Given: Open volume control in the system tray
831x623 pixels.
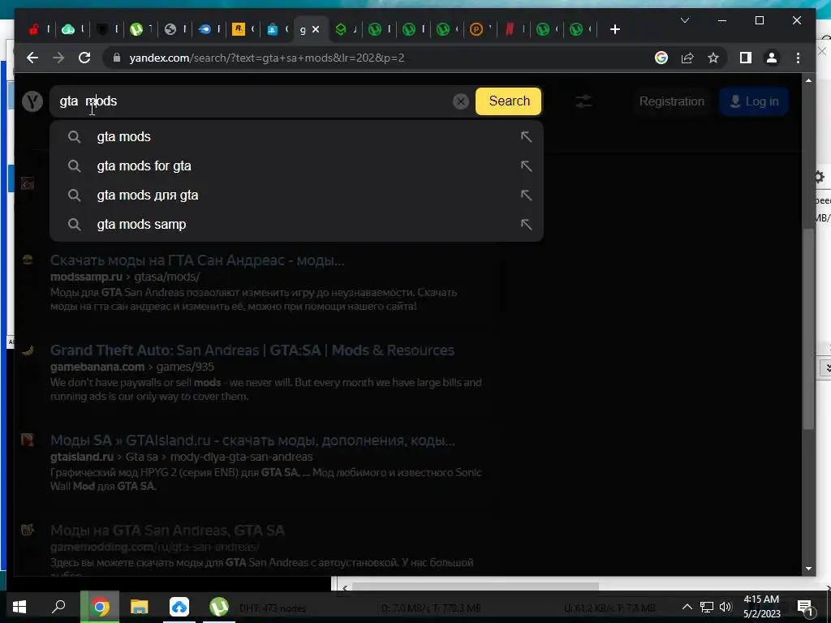Looking at the screenshot, I should [726, 607].
